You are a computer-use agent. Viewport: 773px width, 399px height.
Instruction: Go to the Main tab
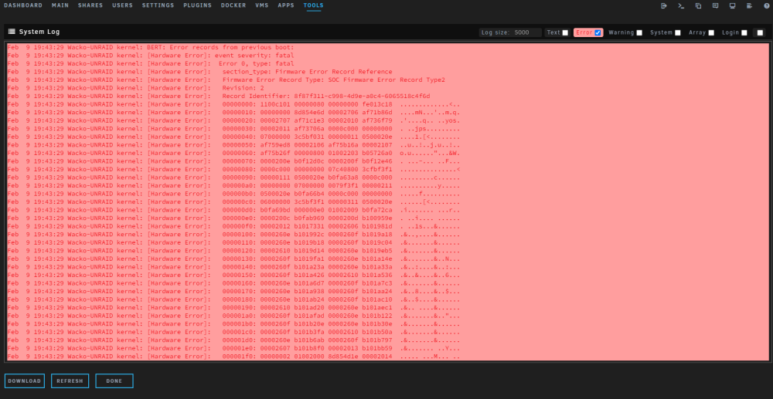(60, 5)
